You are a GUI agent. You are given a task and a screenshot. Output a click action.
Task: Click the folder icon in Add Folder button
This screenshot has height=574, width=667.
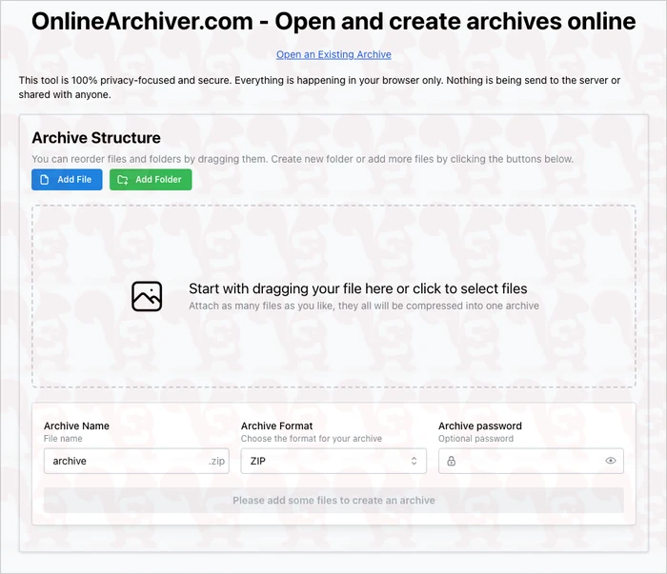pyautogui.click(x=122, y=180)
